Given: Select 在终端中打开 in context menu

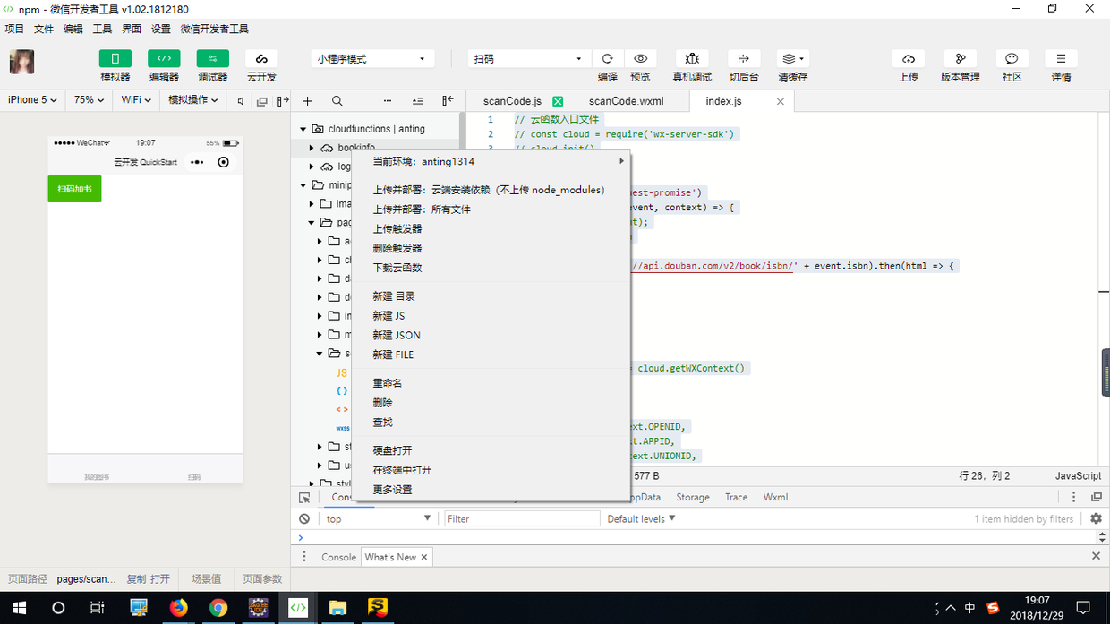Looking at the screenshot, I should click(x=491, y=470).
